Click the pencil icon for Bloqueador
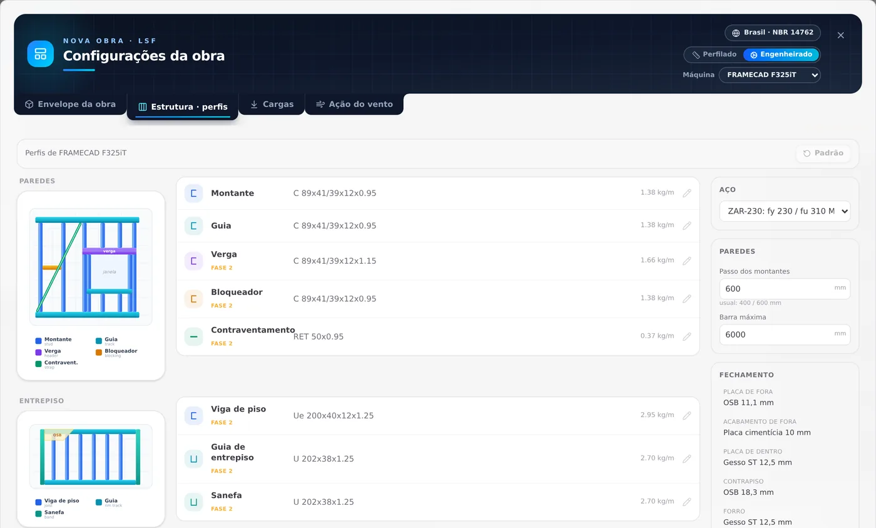The height and width of the screenshot is (528, 876). [686, 299]
